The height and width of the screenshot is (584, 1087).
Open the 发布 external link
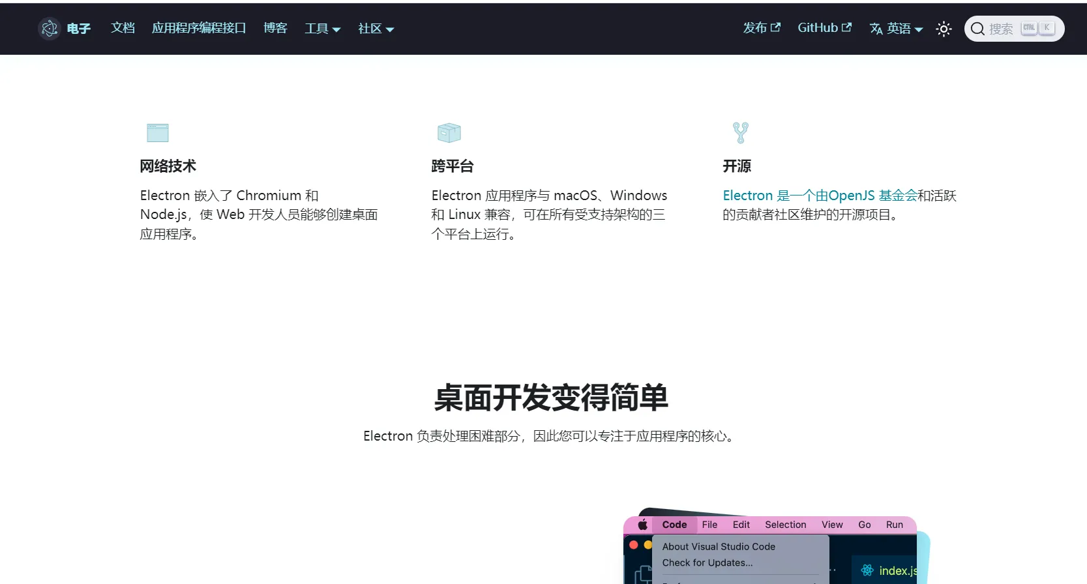(x=761, y=28)
